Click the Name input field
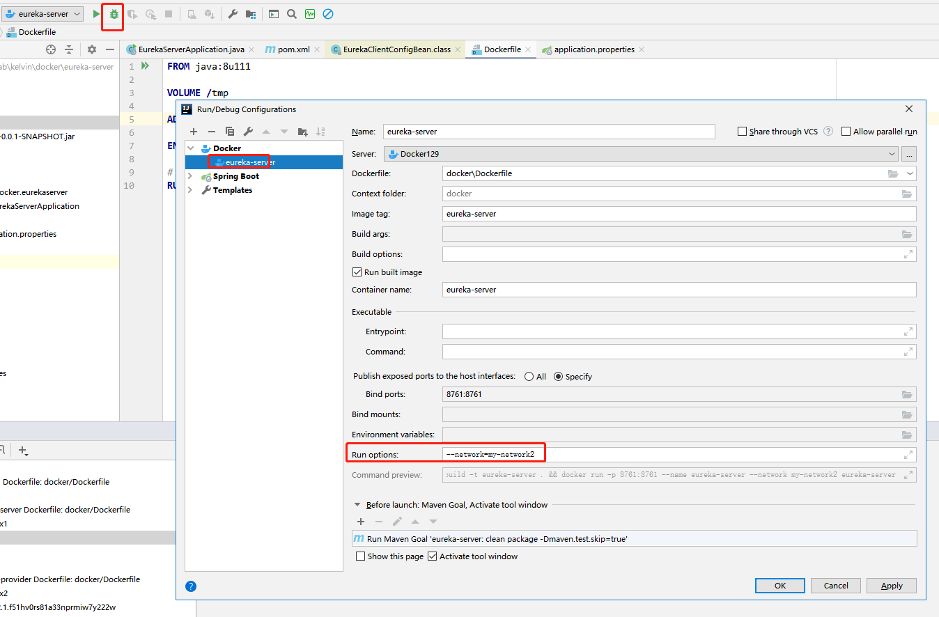 click(x=549, y=132)
